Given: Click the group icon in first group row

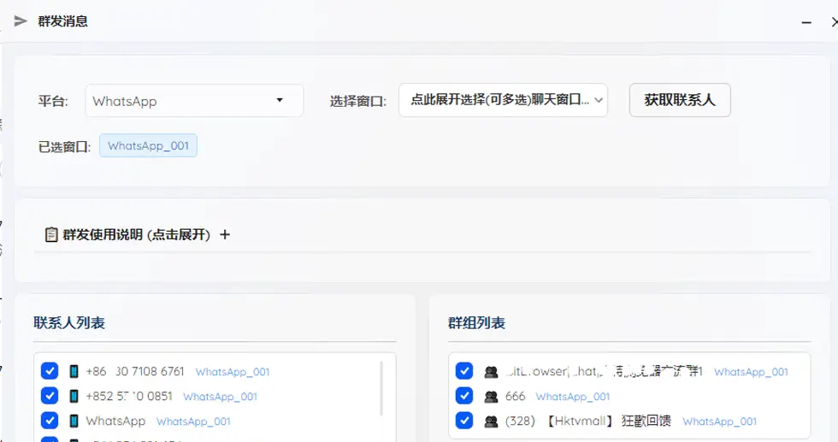Looking at the screenshot, I should [491, 372].
